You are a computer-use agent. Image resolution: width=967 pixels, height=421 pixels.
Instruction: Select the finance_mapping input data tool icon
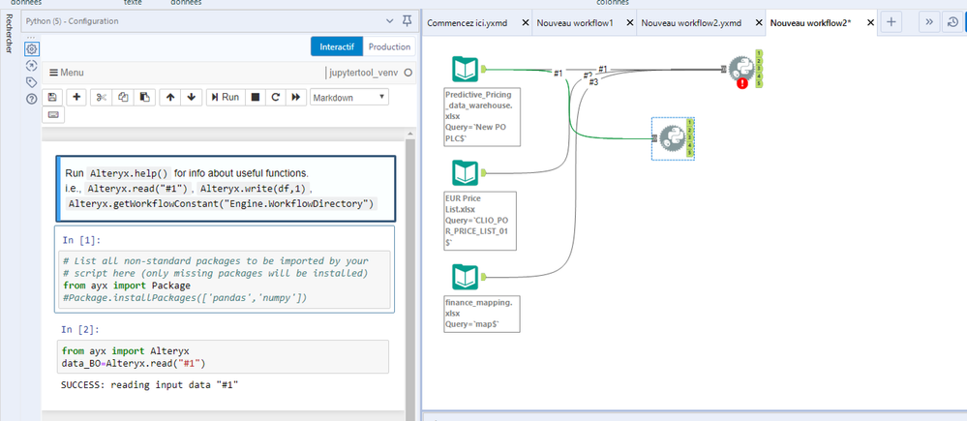click(465, 277)
